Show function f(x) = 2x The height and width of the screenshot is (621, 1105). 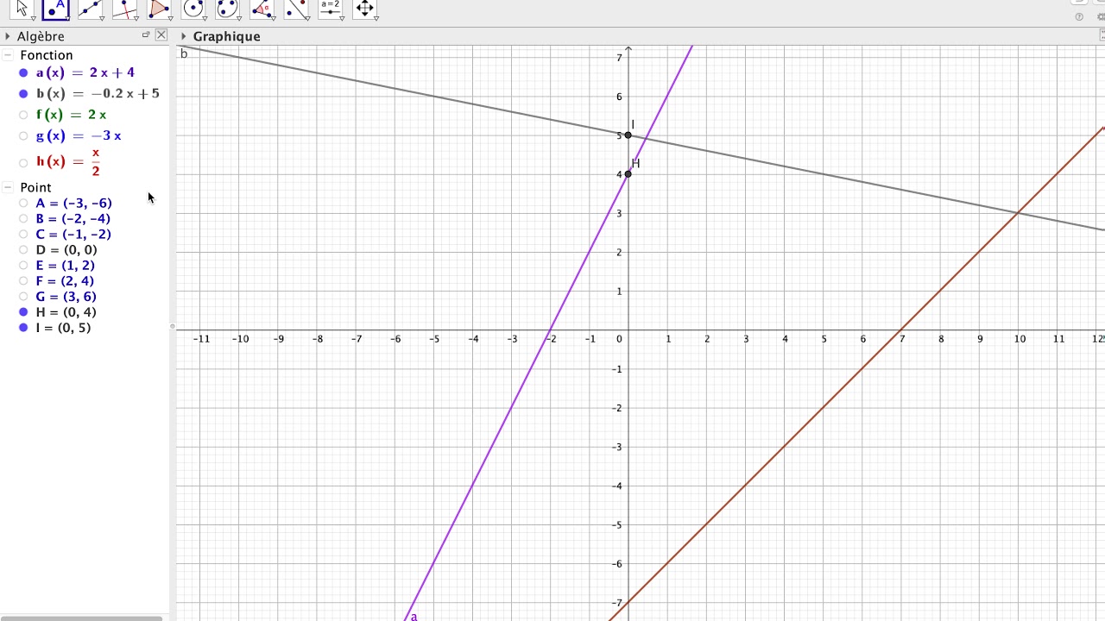[23, 115]
